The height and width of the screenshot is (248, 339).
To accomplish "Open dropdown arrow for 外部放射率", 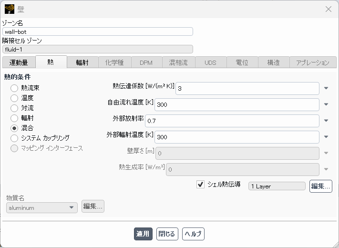I will coord(326,121).
